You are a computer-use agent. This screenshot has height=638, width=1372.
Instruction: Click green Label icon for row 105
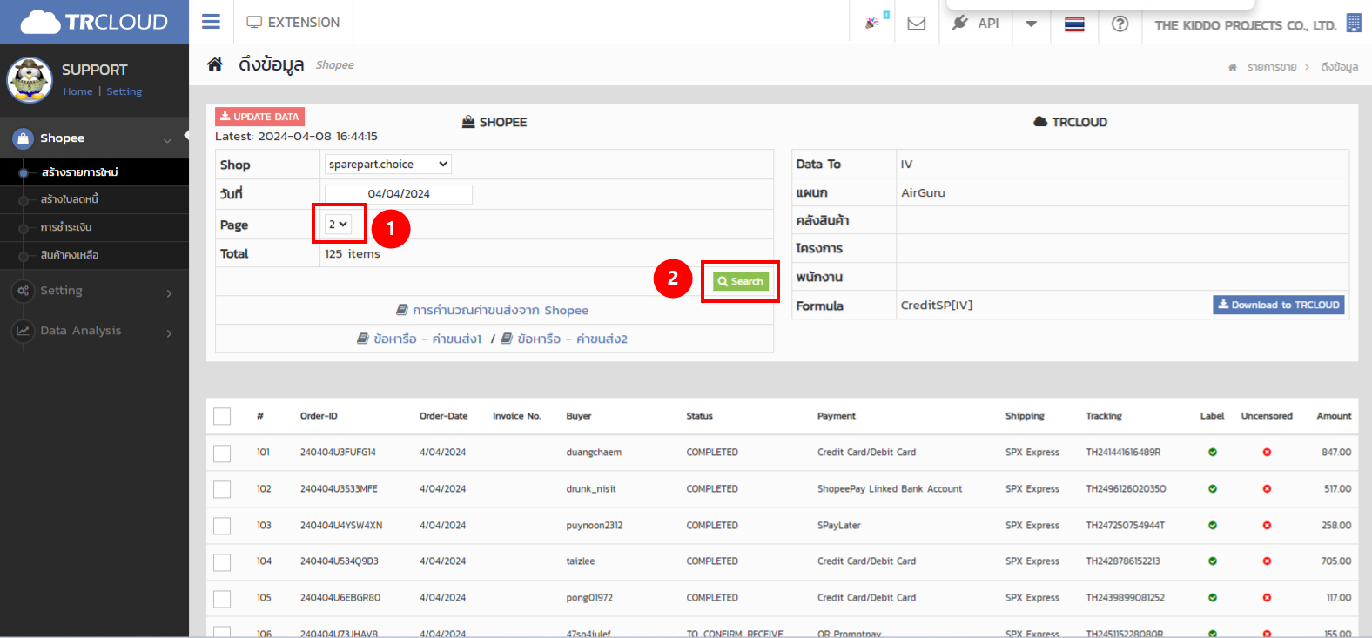point(1212,598)
